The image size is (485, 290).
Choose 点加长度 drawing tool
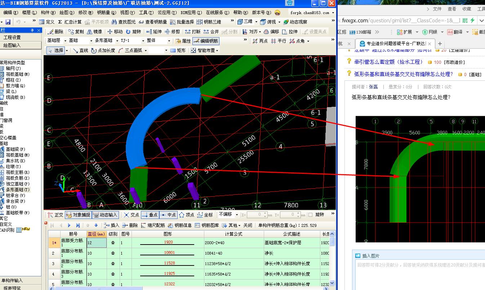click(x=103, y=50)
